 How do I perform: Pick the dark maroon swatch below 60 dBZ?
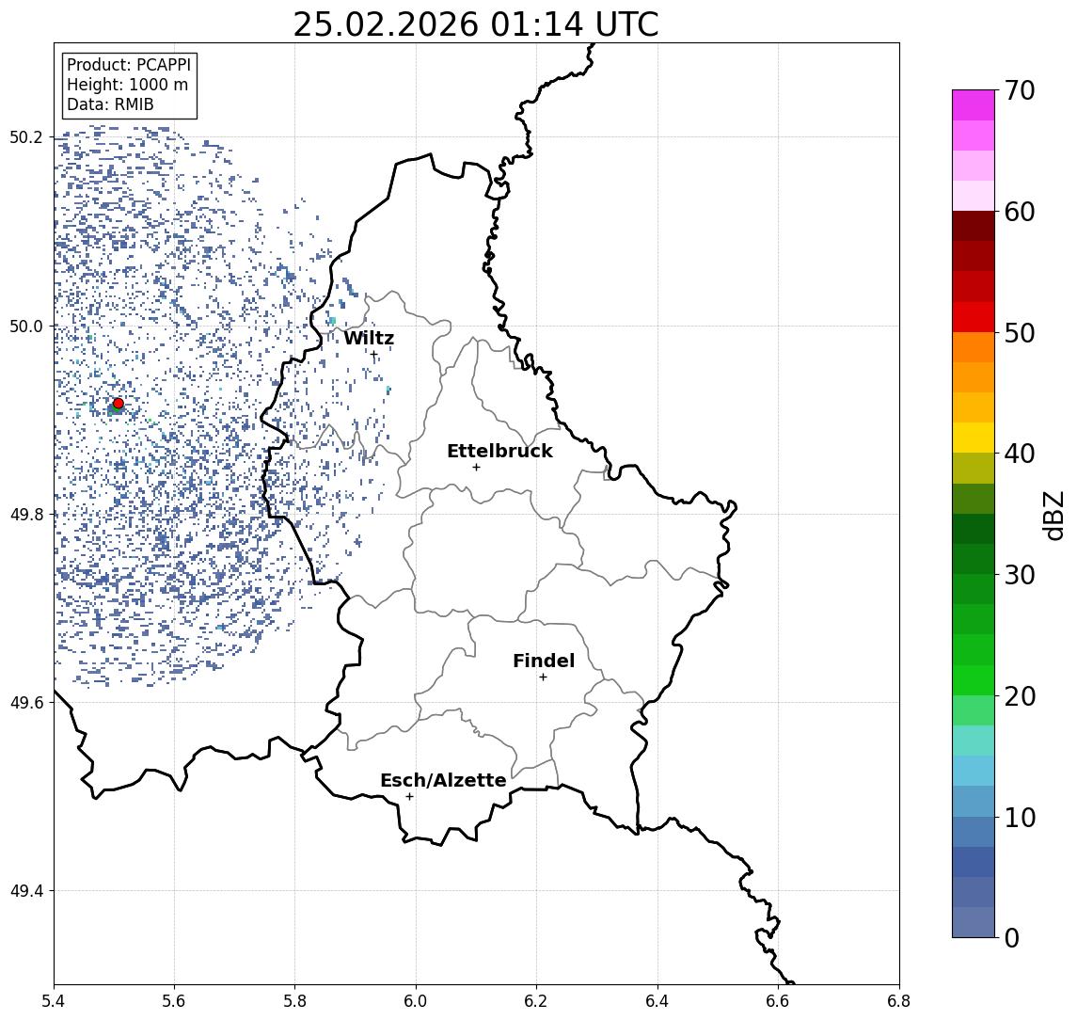[974, 226]
